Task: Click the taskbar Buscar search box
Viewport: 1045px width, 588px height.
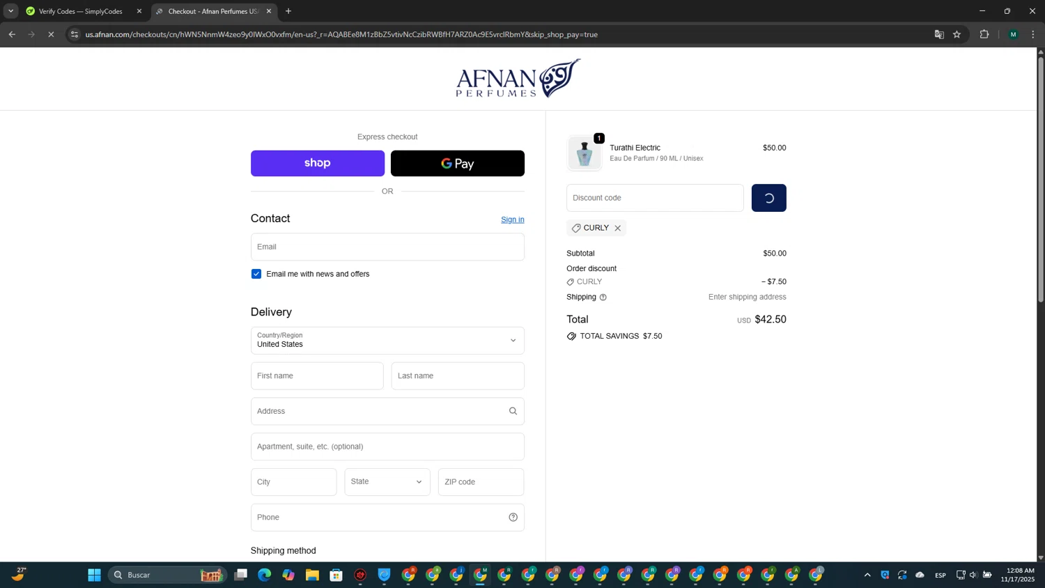Action: click(167, 575)
